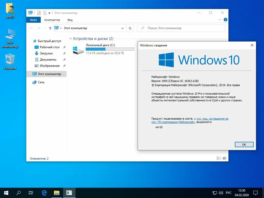This screenshot has height=198, width=264.
Task: Click the Элементов: 2 status text
Action: tap(39, 159)
